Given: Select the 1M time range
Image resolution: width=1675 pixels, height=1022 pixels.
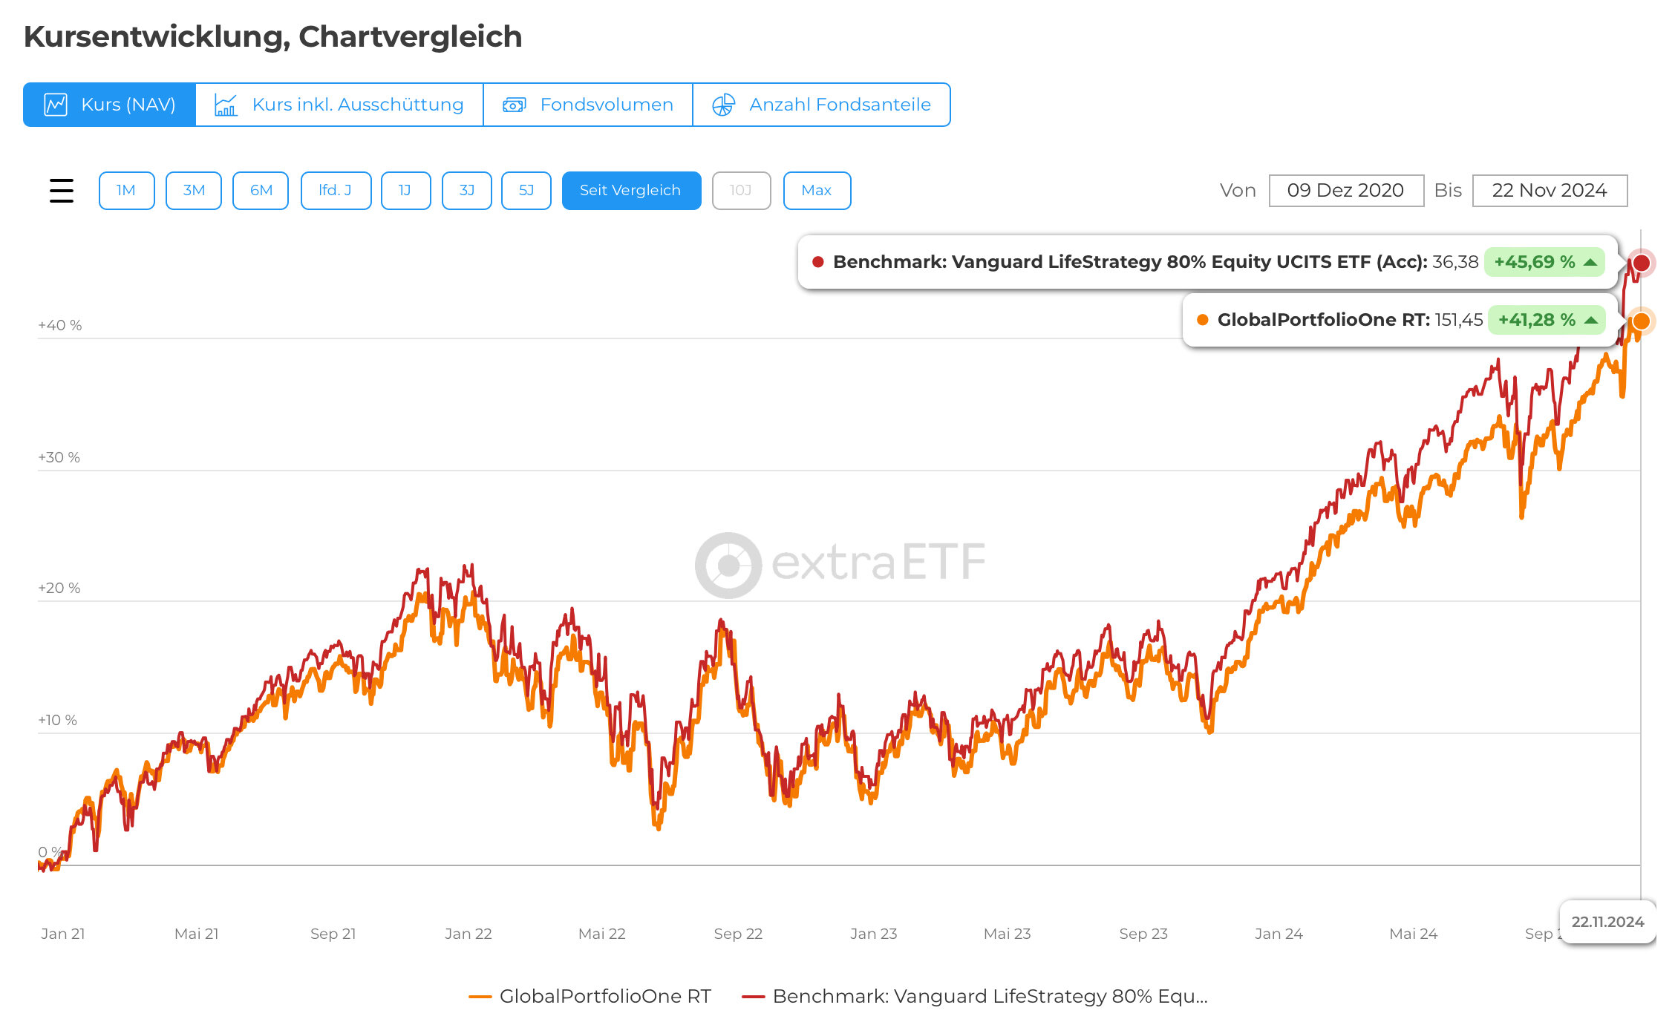Looking at the screenshot, I should [126, 191].
